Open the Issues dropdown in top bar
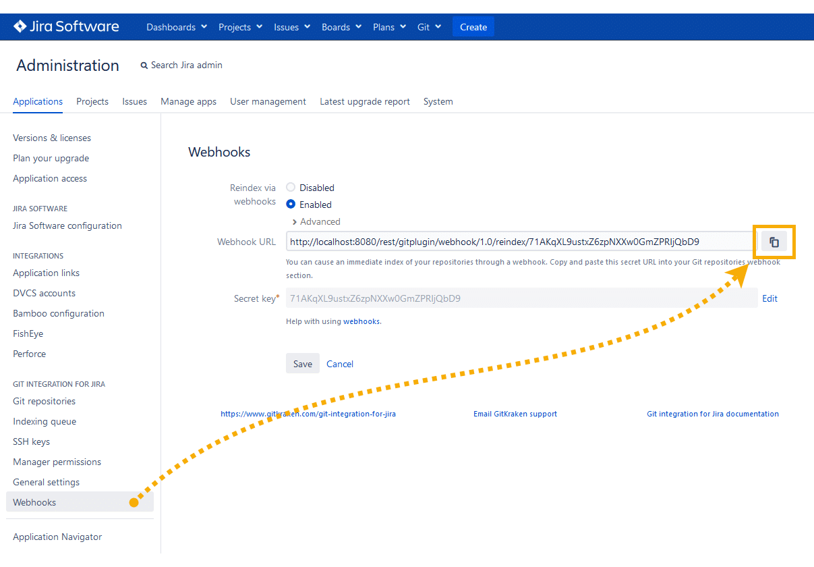814x567 pixels. (x=292, y=27)
